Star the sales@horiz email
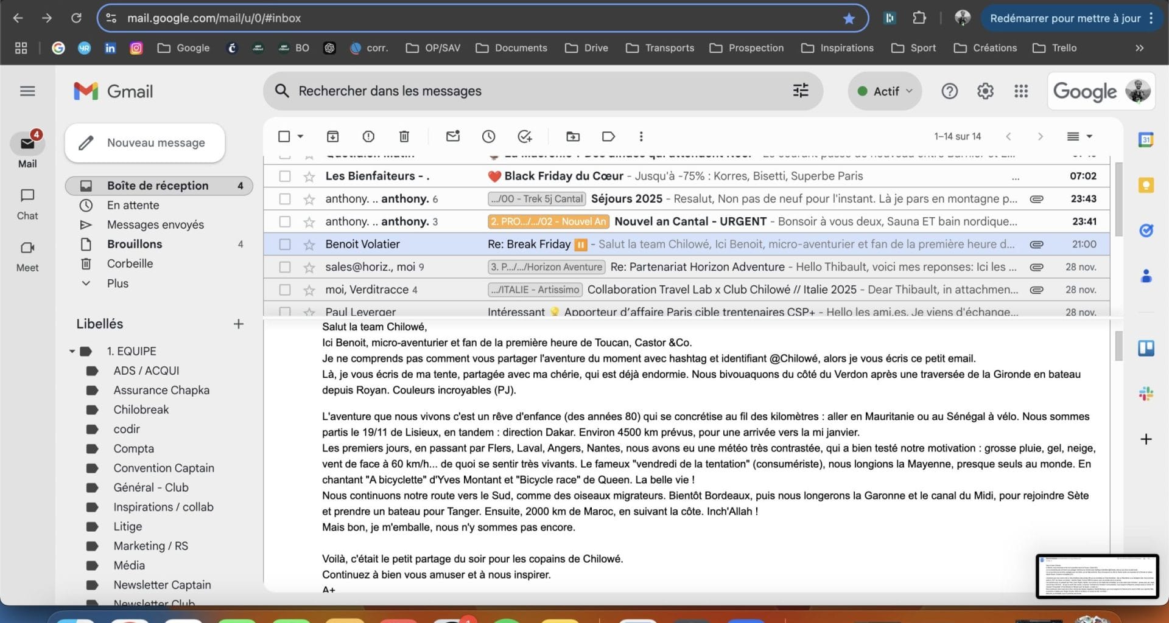 pos(309,267)
